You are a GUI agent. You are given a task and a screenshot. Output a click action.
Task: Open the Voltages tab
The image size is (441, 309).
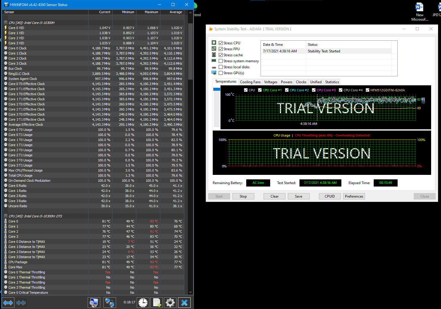point(271,82)
